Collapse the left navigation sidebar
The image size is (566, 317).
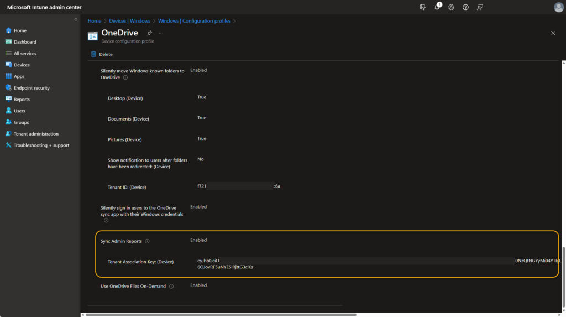tap(75, 19)
